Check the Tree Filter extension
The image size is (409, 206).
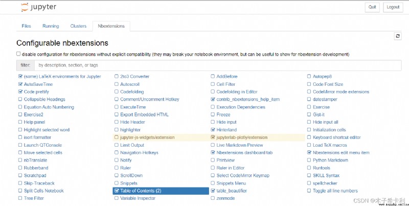click(20, 198)
